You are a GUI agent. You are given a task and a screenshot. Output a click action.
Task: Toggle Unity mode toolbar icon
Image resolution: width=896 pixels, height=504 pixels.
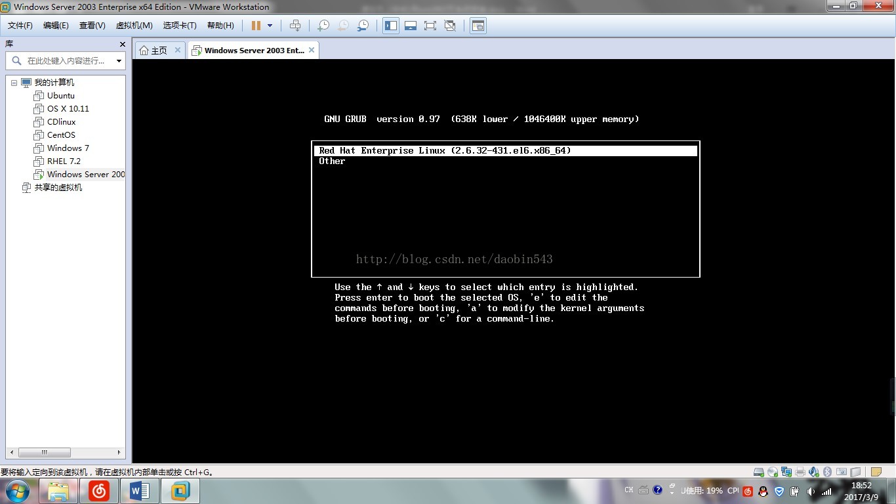pos(450,26)
